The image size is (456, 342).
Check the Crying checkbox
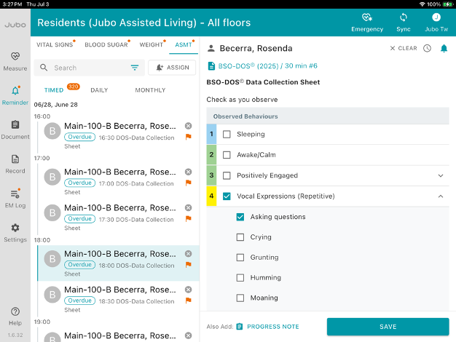click(x=240, y=237)
